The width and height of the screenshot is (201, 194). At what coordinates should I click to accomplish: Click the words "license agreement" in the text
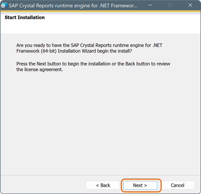44,69
